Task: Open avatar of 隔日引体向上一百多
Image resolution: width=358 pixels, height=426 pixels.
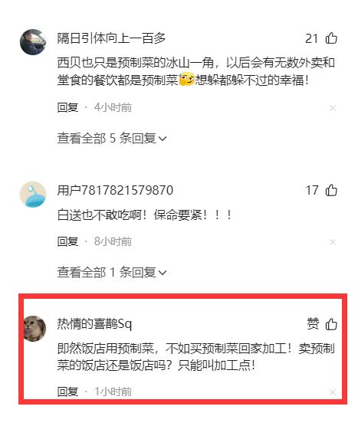Action: coord(33,42)
